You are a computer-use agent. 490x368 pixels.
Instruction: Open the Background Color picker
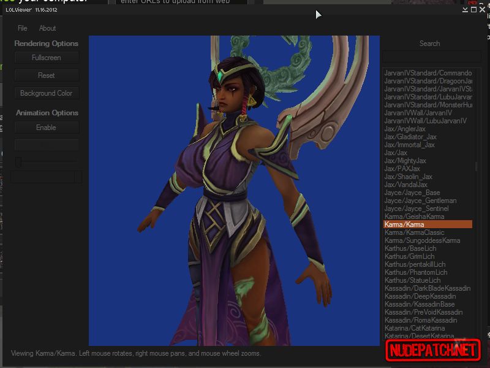pos(47,93)
